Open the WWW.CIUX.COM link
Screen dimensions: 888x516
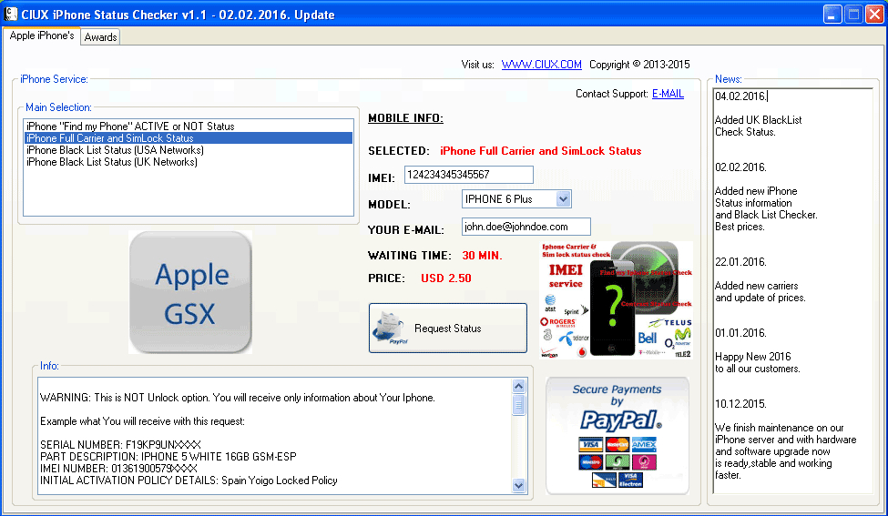[x=541, y=65]
